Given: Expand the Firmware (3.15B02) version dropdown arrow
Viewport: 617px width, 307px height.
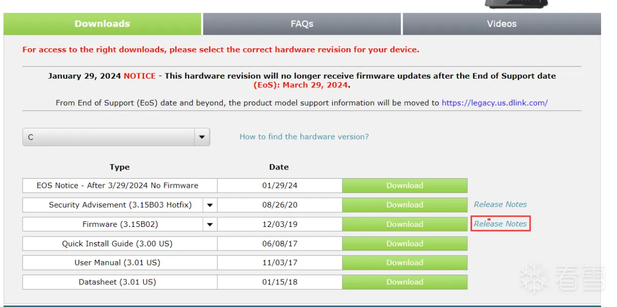Looking at the screenshot, I should [x=210, y=224].
